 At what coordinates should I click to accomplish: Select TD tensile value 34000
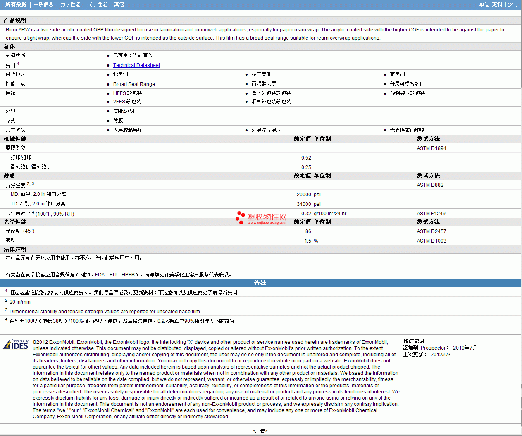coord(304,204)
